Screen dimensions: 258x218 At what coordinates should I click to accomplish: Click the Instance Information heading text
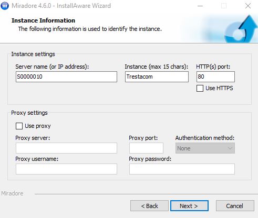[43, 20]
